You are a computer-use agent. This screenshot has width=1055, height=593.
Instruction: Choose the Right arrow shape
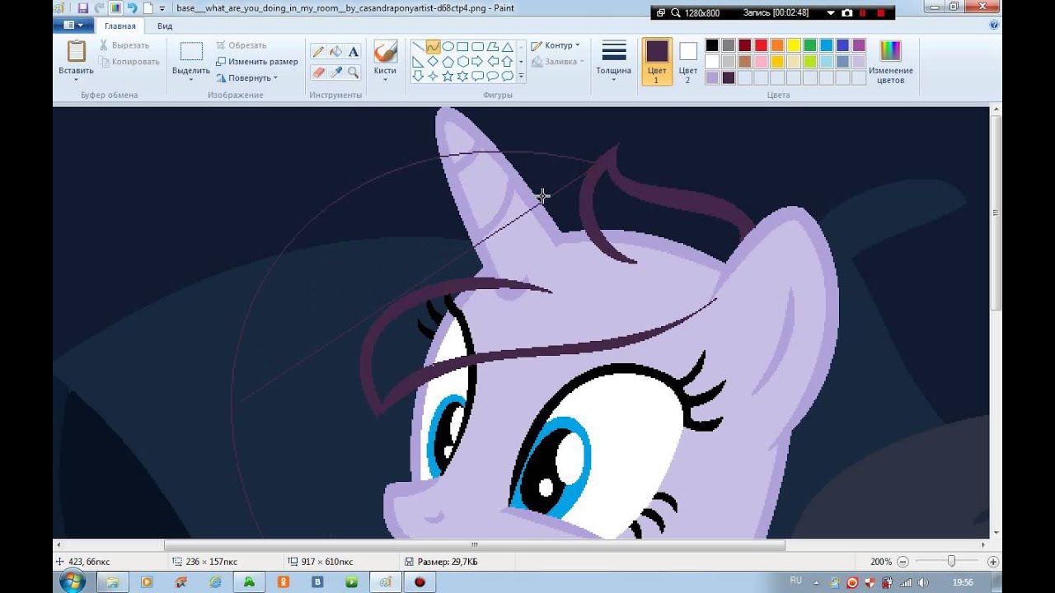[477, 62]
